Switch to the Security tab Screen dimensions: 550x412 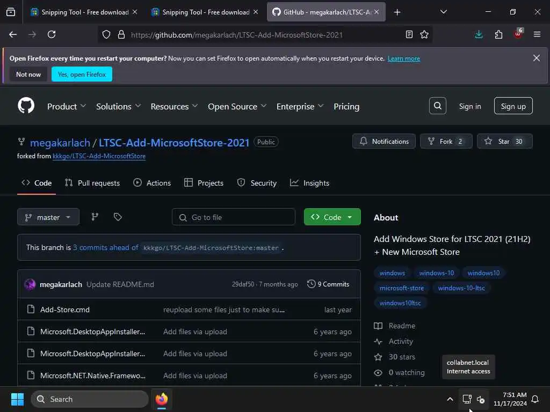[257, 183]
